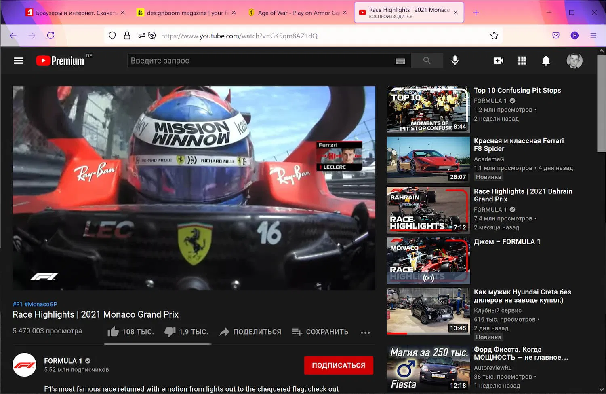Open Top 10 Confusing Pit Stops thumbnail
This screenshot has height=394, width=606.
[x=428, y=109]
